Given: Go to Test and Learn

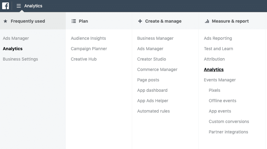Looking at the screenshot, I should click(218, 49).
